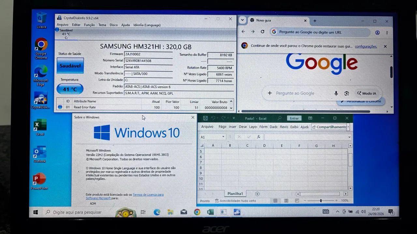Viewport: 417px width, 234px height.
Task: Switch Excel to Page Break Preview
Action: (297, 201)
